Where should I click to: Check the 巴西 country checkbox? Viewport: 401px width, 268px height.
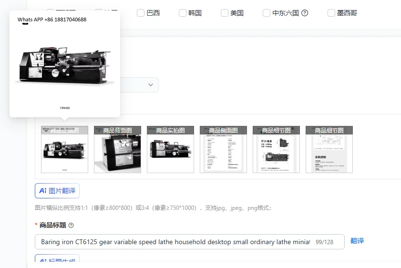click(141, 13)
